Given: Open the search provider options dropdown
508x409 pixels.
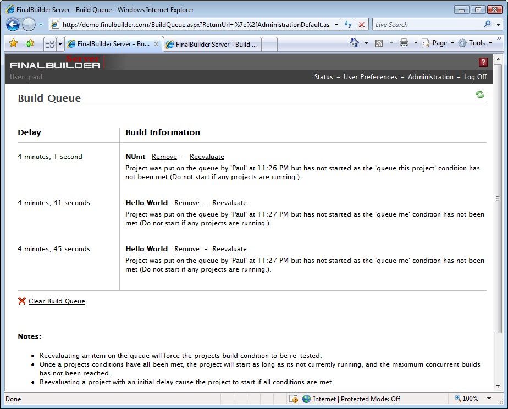Looking at the screenshot, I should (498, 25).
